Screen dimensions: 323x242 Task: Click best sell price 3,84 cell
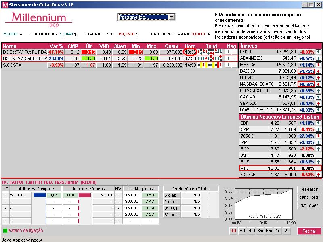tap(70, 195)
